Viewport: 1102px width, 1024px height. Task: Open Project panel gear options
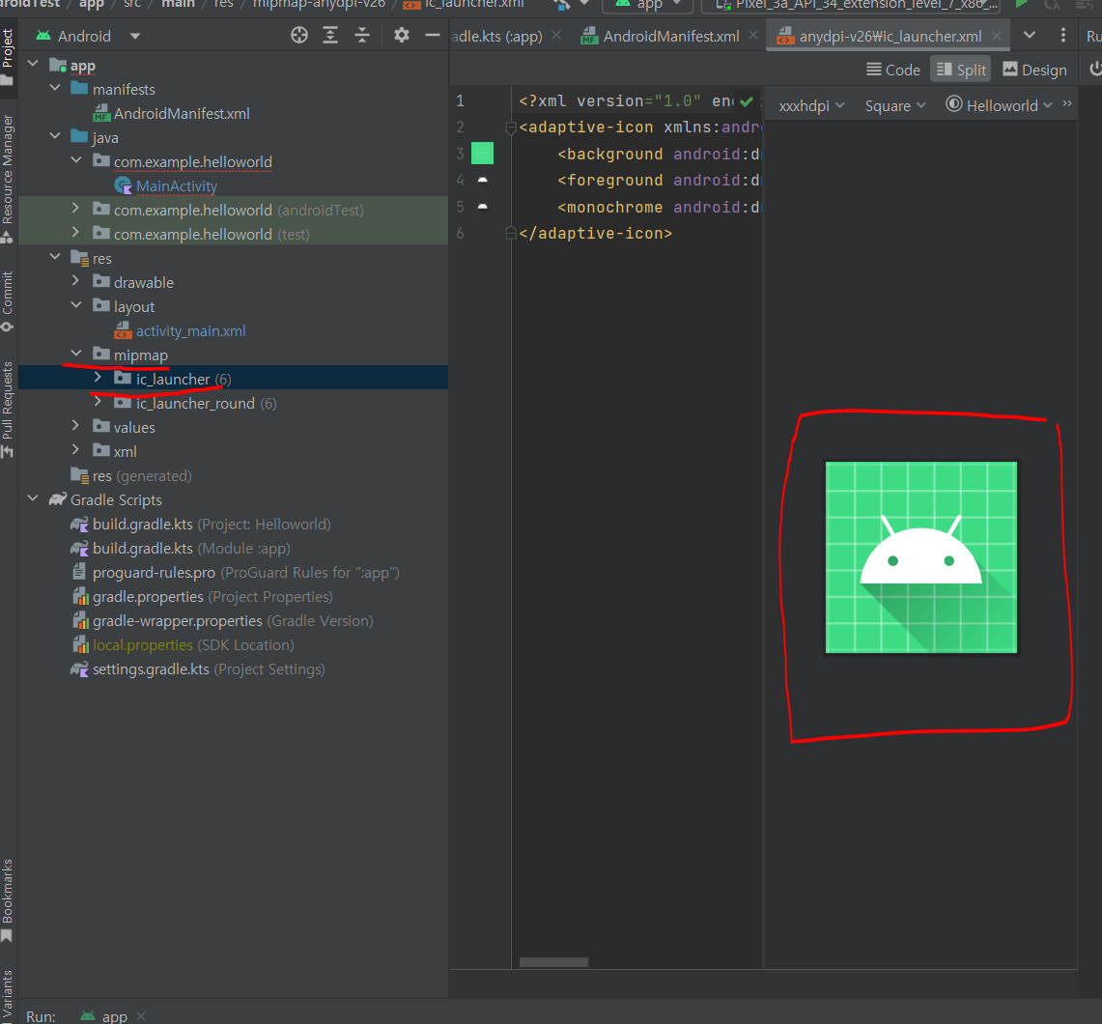[402, 35]
